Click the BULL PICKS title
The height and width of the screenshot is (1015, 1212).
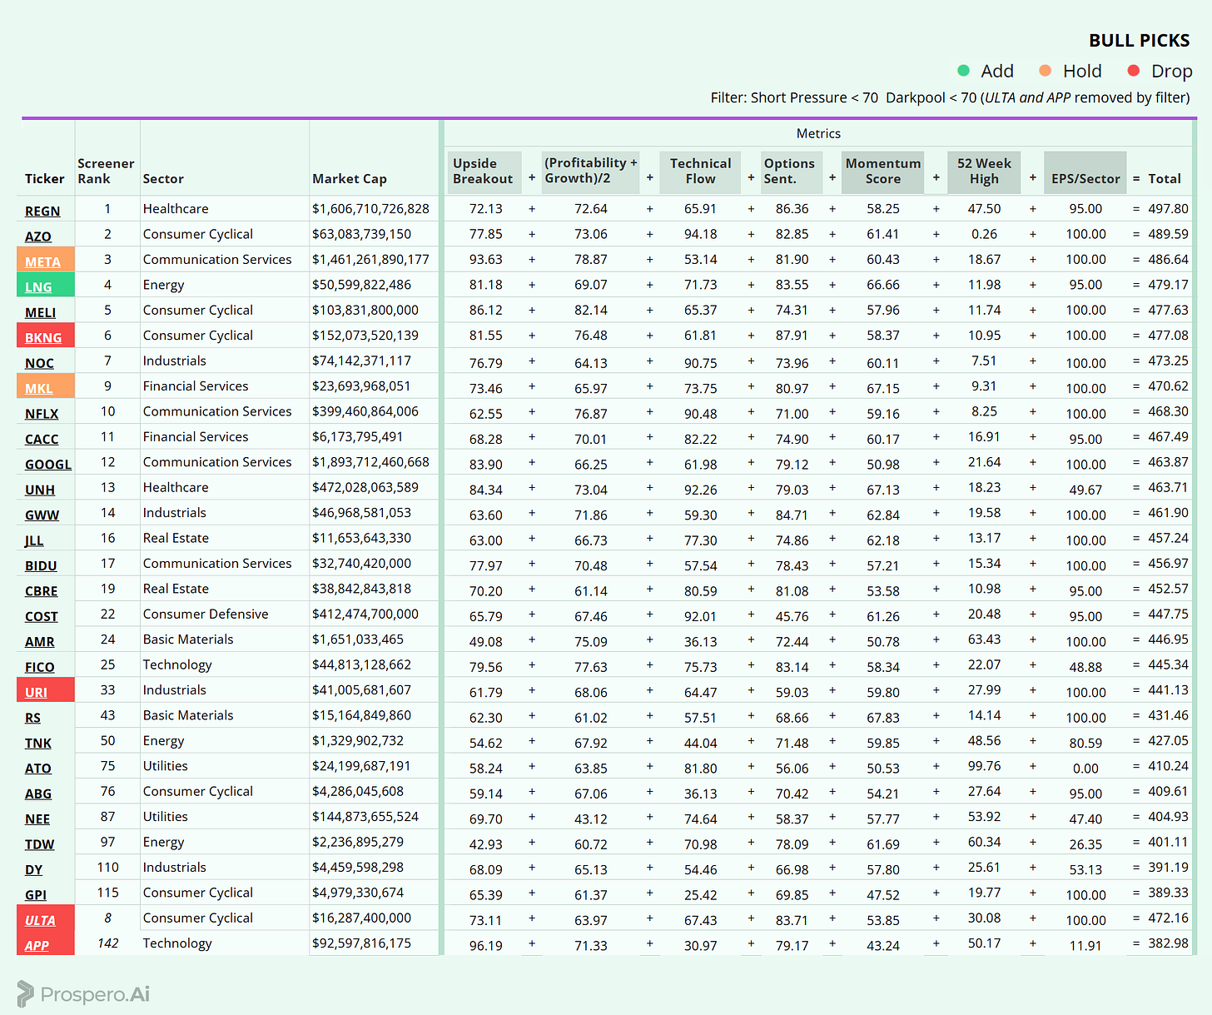point(1139,41)
